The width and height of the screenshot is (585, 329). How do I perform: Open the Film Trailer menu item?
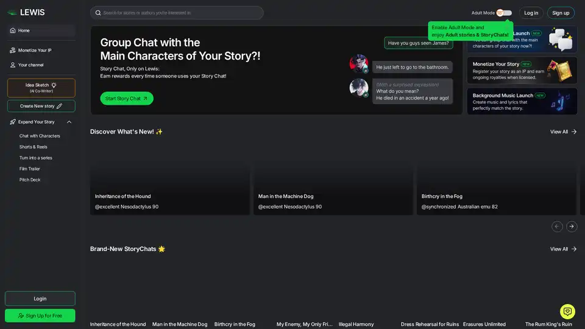click(x=29, y=169)
